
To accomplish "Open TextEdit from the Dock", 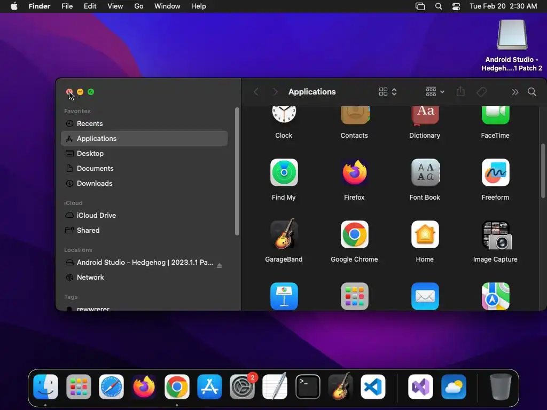I will pos(275,387).
